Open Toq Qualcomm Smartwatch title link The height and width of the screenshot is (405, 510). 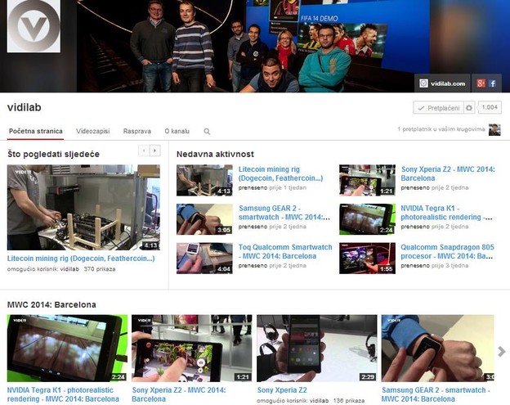tap(285, 252)
